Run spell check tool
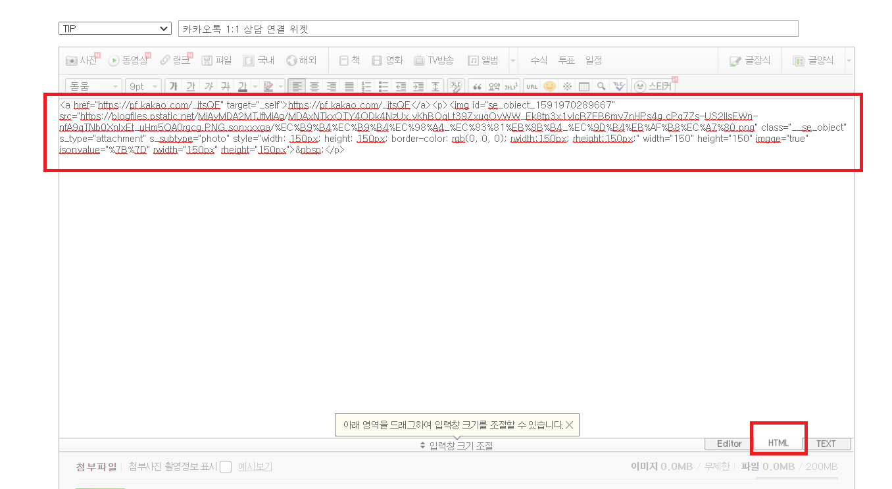 (x=618, y=86)
